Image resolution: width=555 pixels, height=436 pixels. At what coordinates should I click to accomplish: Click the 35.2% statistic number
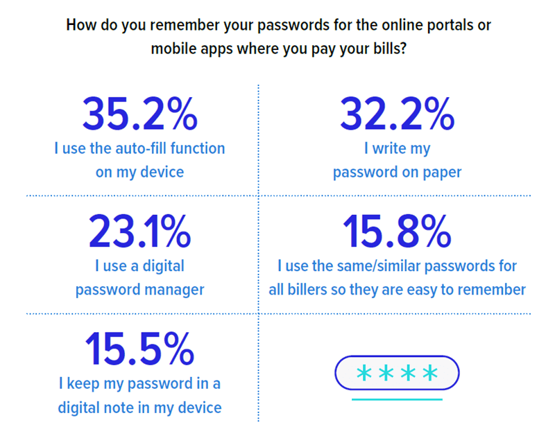(x=140, y=114)
